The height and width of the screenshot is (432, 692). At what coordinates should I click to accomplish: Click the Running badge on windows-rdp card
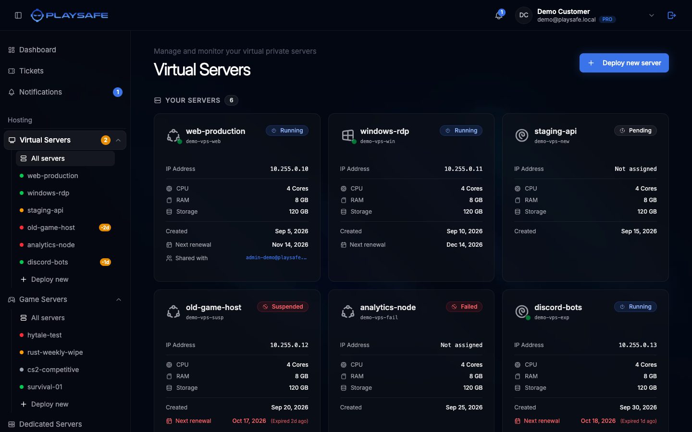(461, 131)
